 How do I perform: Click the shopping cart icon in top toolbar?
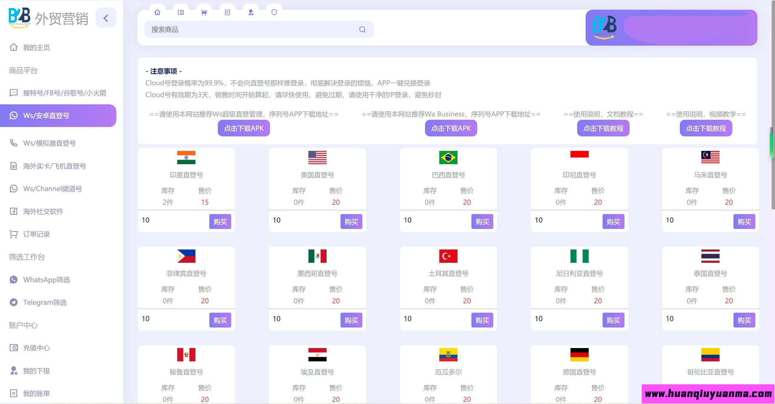[204, 12]
